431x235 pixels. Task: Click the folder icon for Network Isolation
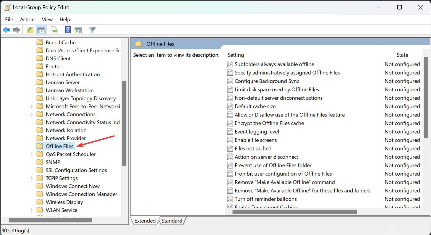(x=40, y=130)
